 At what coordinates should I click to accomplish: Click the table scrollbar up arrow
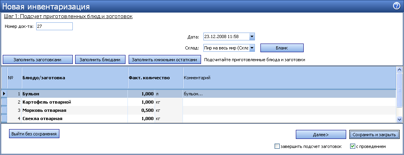click(x=399, y=70)
